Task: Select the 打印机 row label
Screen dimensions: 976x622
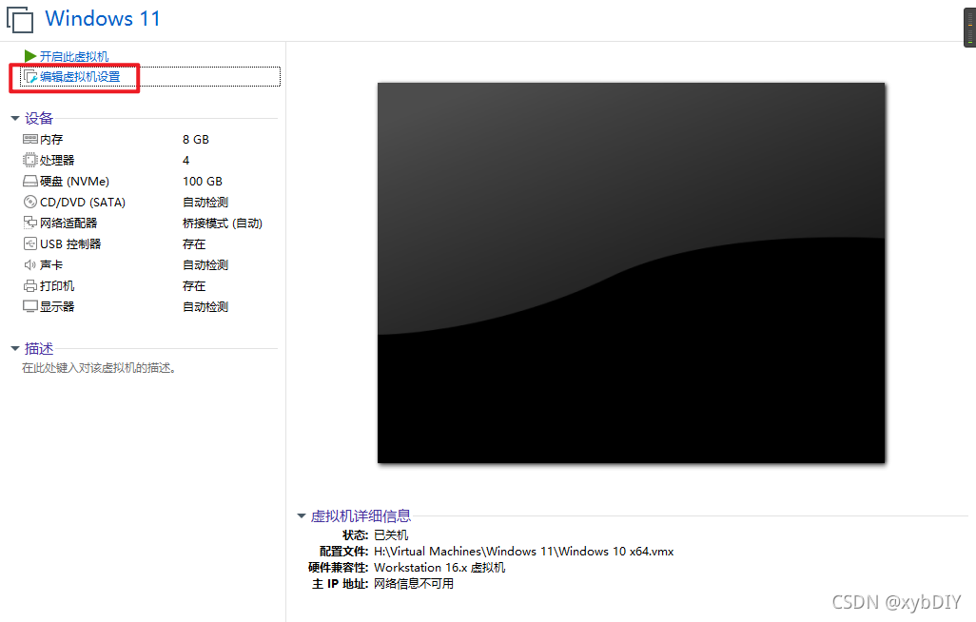Action: [x=57, y=285]
